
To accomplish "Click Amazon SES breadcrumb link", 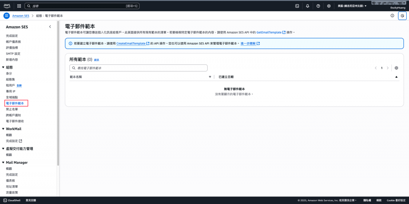I will pyautogui.click(x=21, y=16).
